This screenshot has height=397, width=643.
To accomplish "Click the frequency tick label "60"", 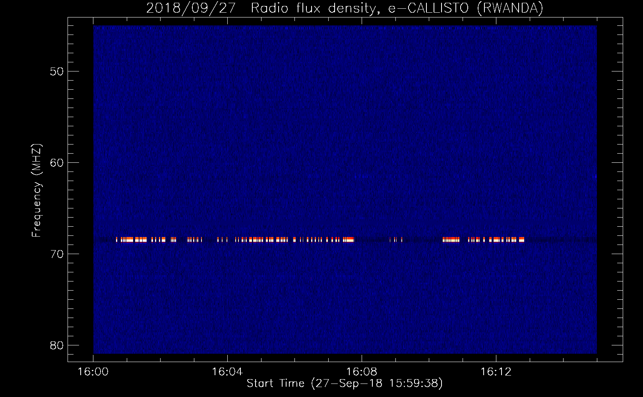I will [x=57, y=163].
